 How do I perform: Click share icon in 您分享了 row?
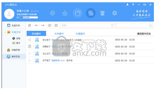pos(30,40)
